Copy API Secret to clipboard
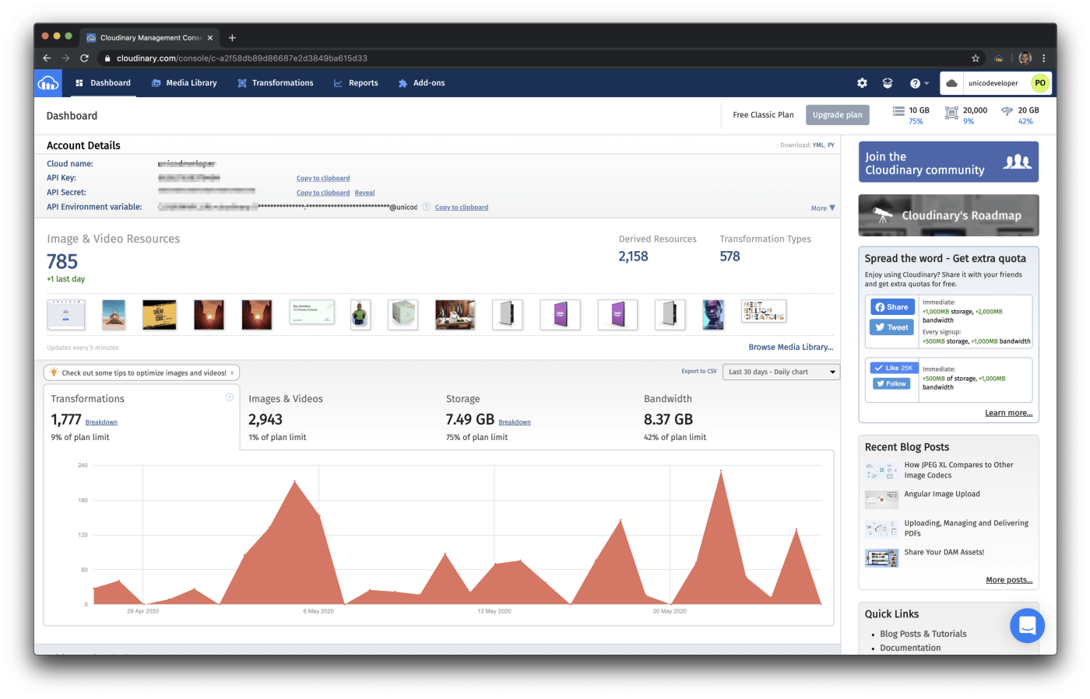The width and height of the screenshot is (1090, 699). click(323, 193)
